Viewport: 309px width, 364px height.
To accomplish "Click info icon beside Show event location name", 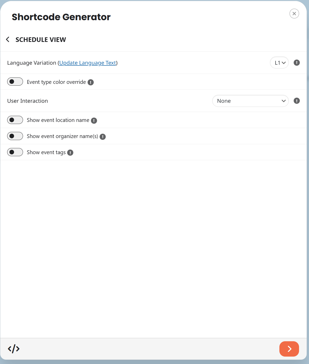I will [94, 121].
